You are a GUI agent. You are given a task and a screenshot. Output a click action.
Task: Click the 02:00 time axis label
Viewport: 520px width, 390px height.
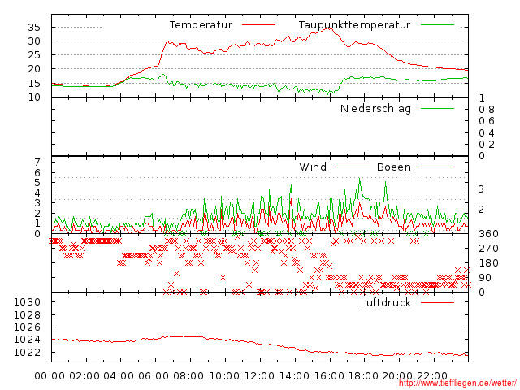[x=84, y=376]
